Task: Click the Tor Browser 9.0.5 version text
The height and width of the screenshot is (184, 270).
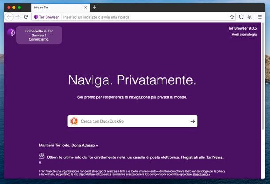Action: 243,28
